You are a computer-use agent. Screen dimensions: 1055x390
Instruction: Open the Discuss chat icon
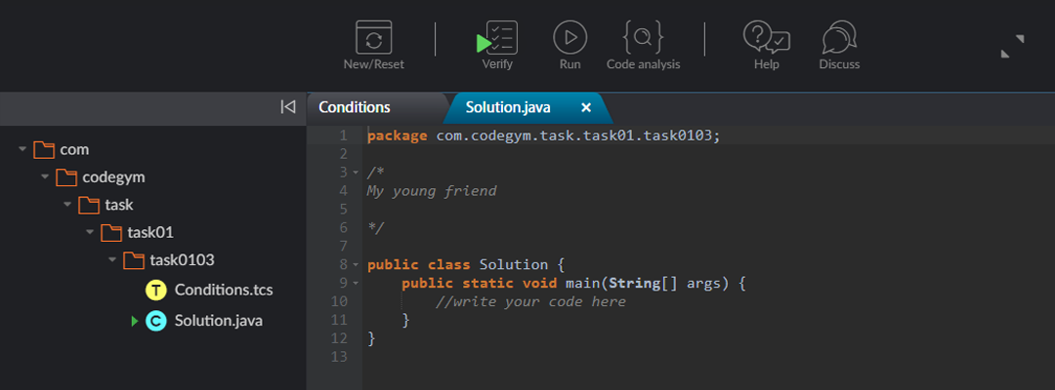pos(839,37)
